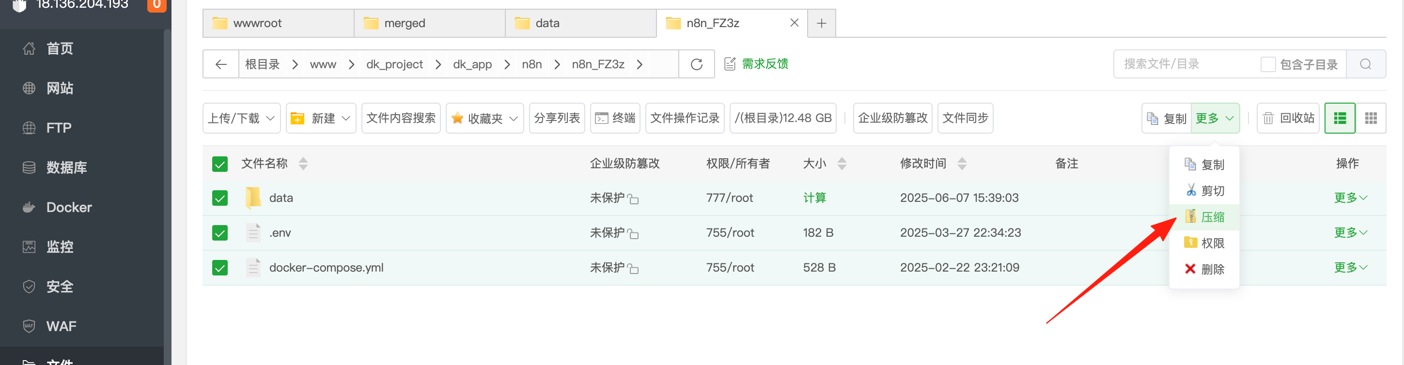
Task: Click the lock icon for .env row
Action: pos(633,234)
